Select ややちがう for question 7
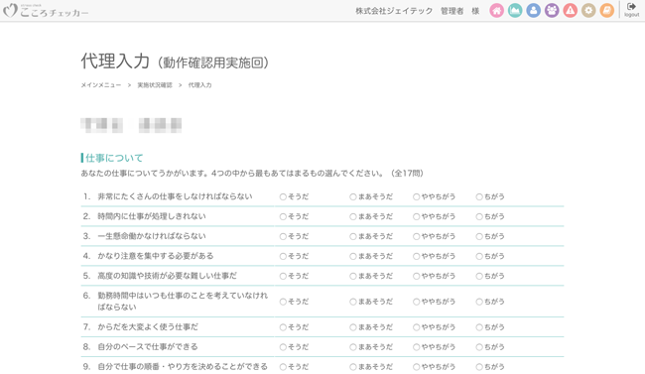Viewport: 645px width, 374px height. tap(417, 327)
